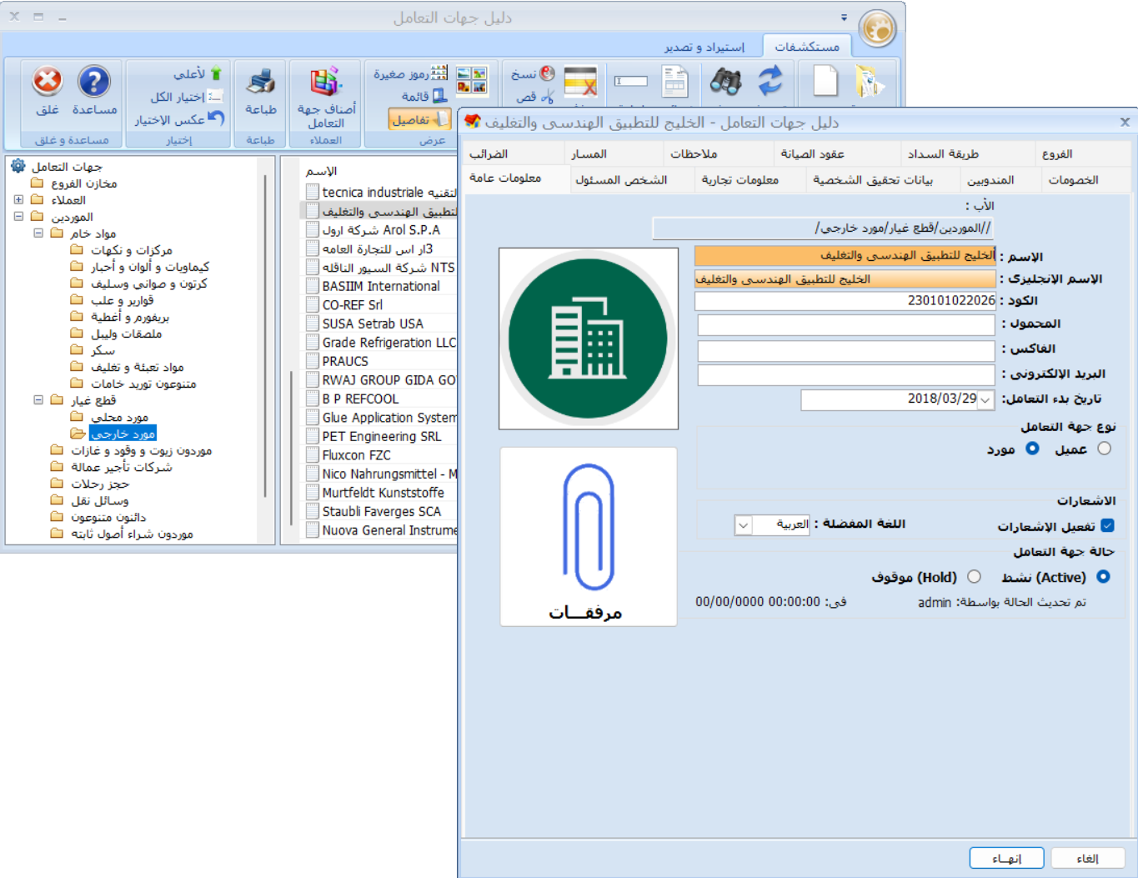Switch to small icons view (رموز صغيرة)
Image resolution: width=1138 pixels, height=878 pixels.
(x=410, y=73)
